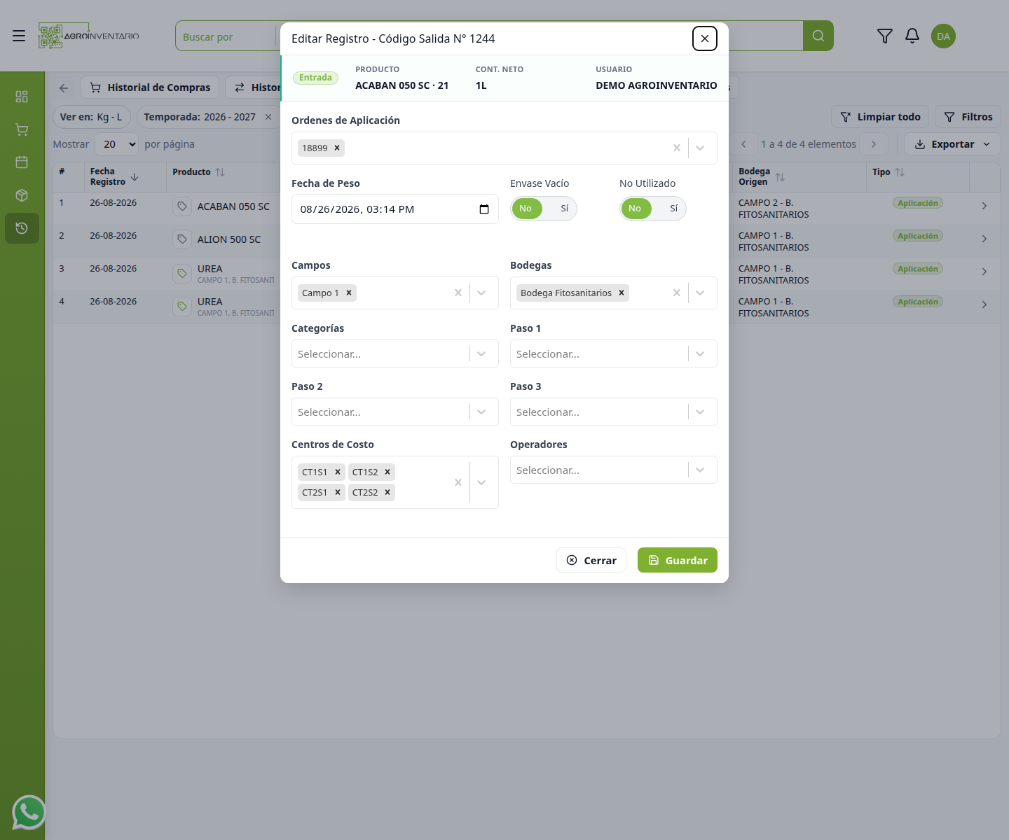Open package box icon in sidebar
The image size is (1009, 840).
click(22, 195)
